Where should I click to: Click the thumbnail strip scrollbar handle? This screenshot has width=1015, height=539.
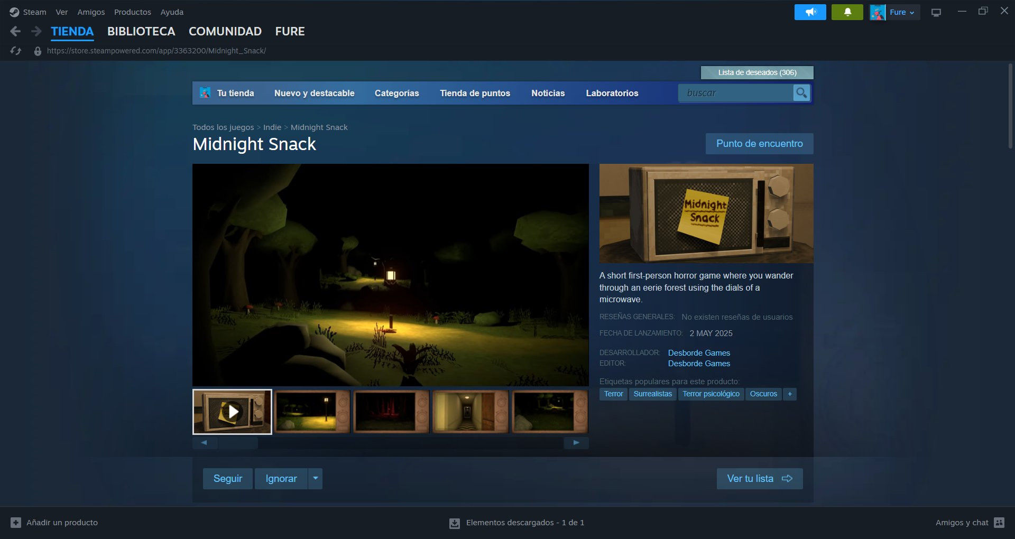click(238, 443)
